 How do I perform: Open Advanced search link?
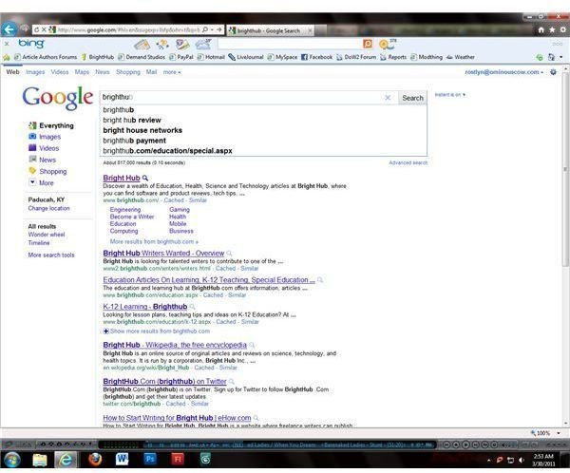408,162
